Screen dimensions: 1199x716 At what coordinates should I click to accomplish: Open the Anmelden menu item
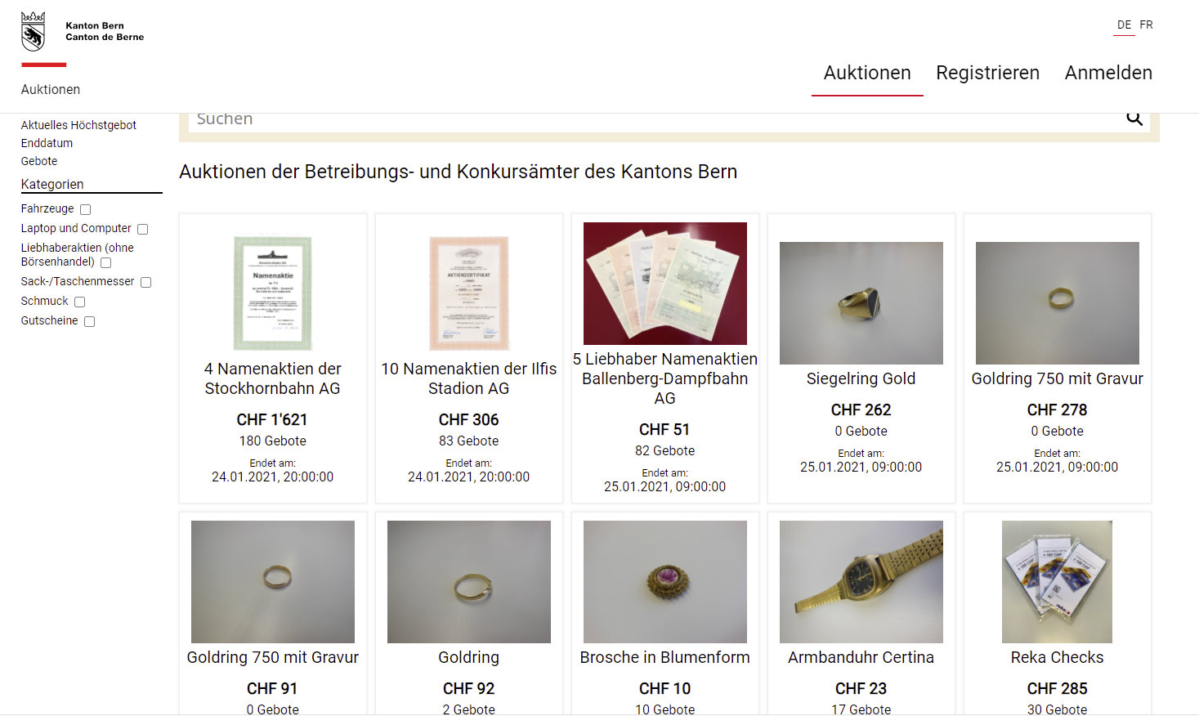tap(1108, 73)
